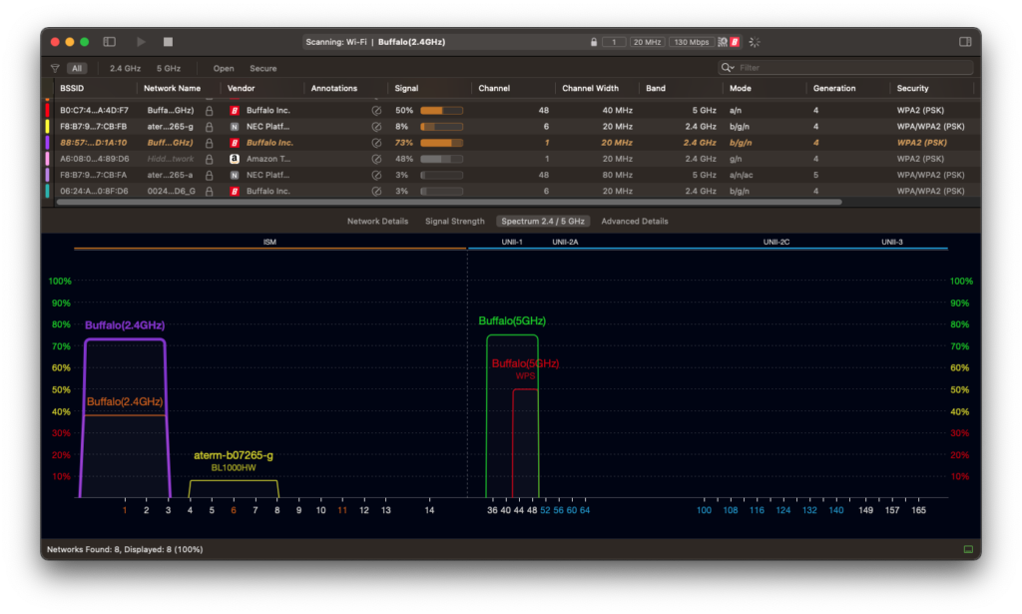Viewport: 1022px width, 614px height.
Task: Click the red color swatch for B0:C7:4...A:4D:F7
Action: click(47, 111)
